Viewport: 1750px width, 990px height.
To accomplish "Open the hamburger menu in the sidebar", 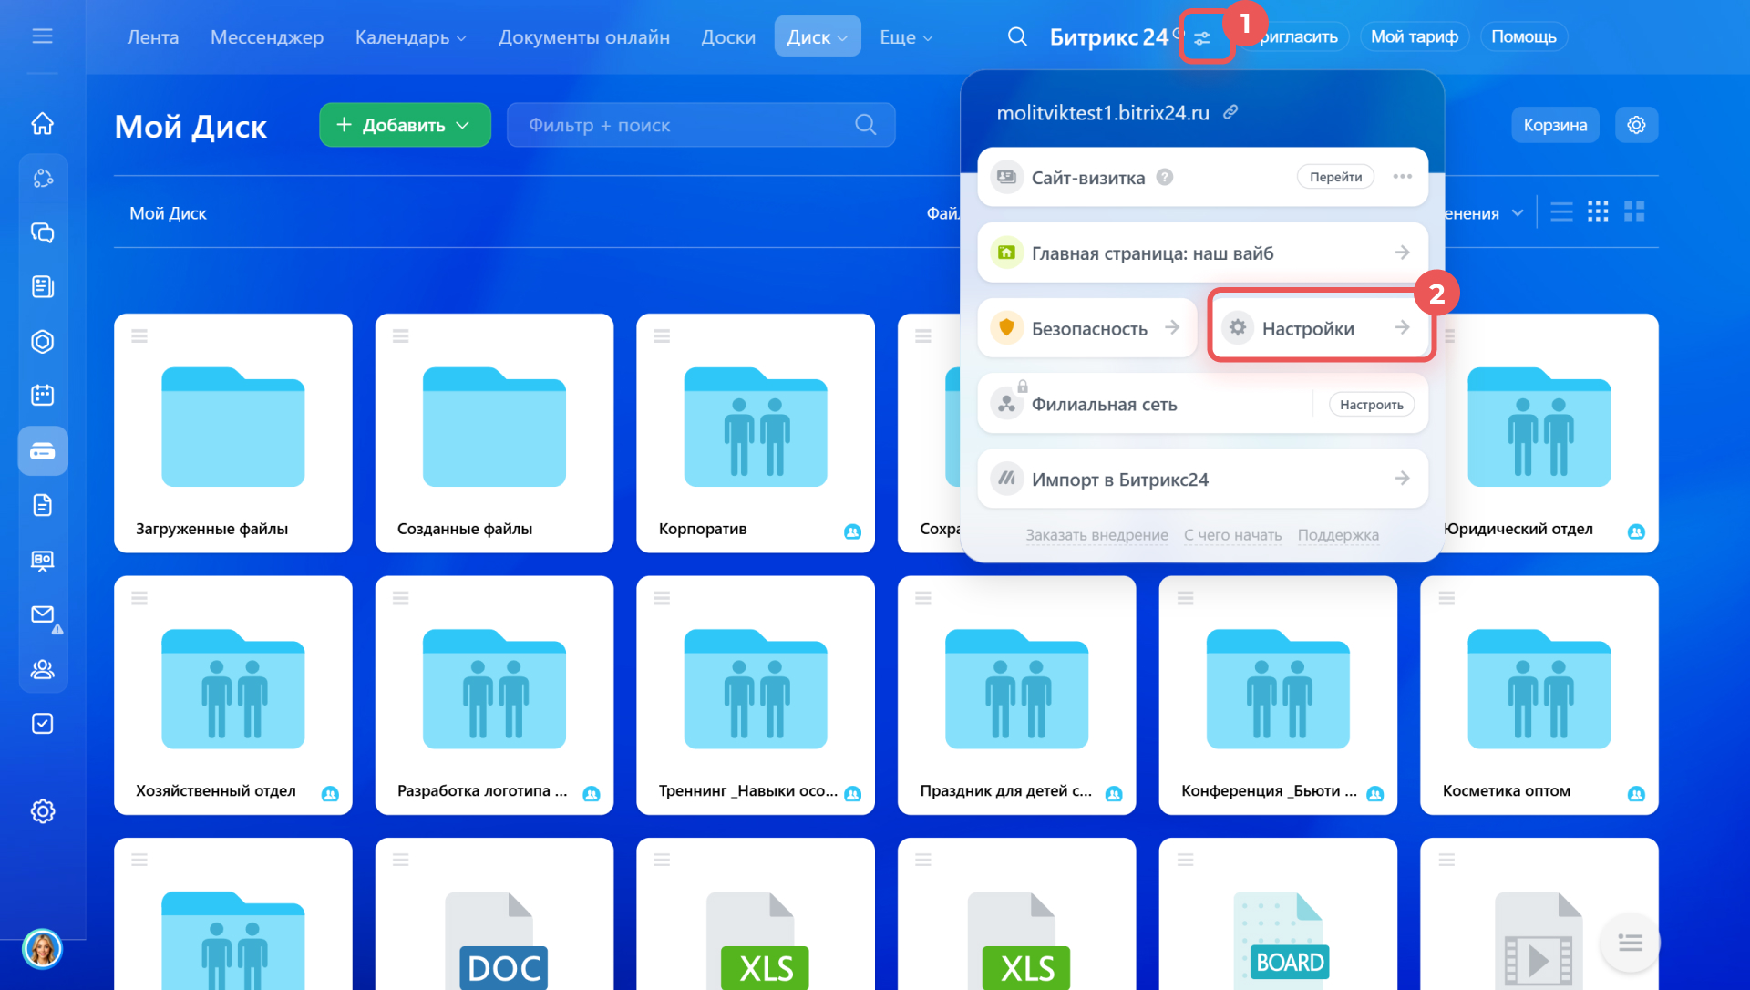I will (x=42, y=36).
